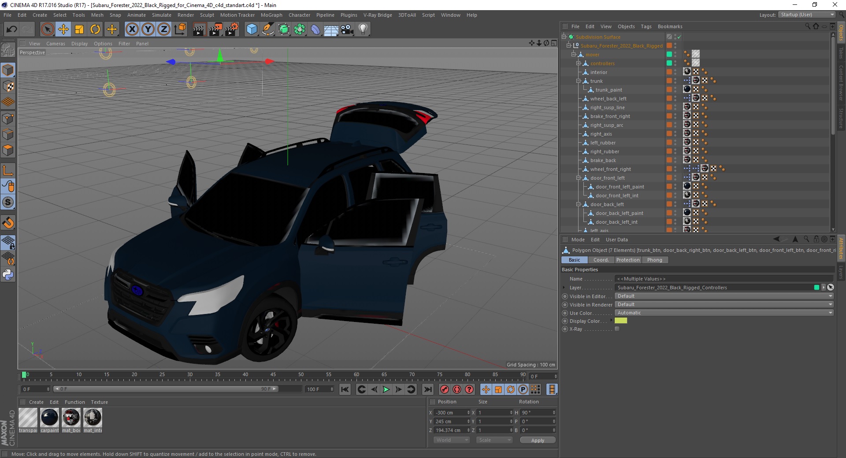Collapse the trunk tree node

578,81
